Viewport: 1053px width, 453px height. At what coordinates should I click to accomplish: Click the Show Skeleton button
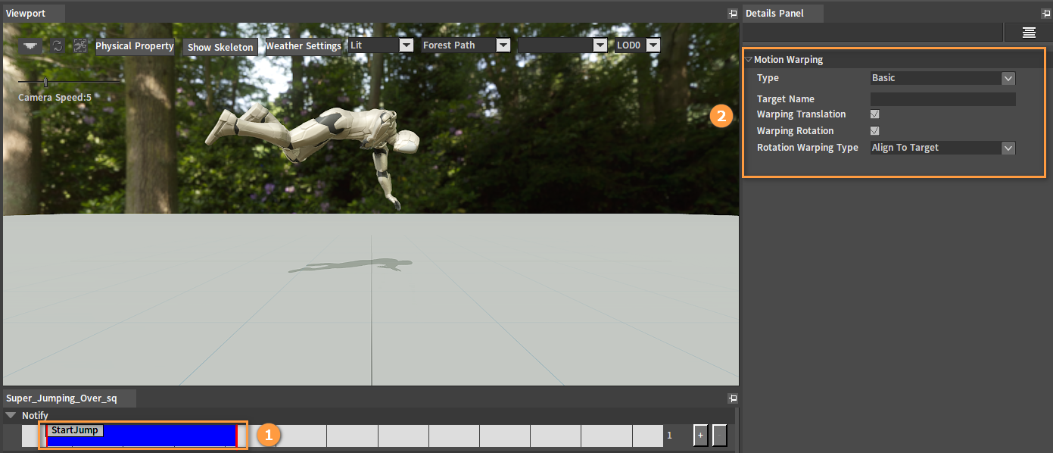pos(220,47)
